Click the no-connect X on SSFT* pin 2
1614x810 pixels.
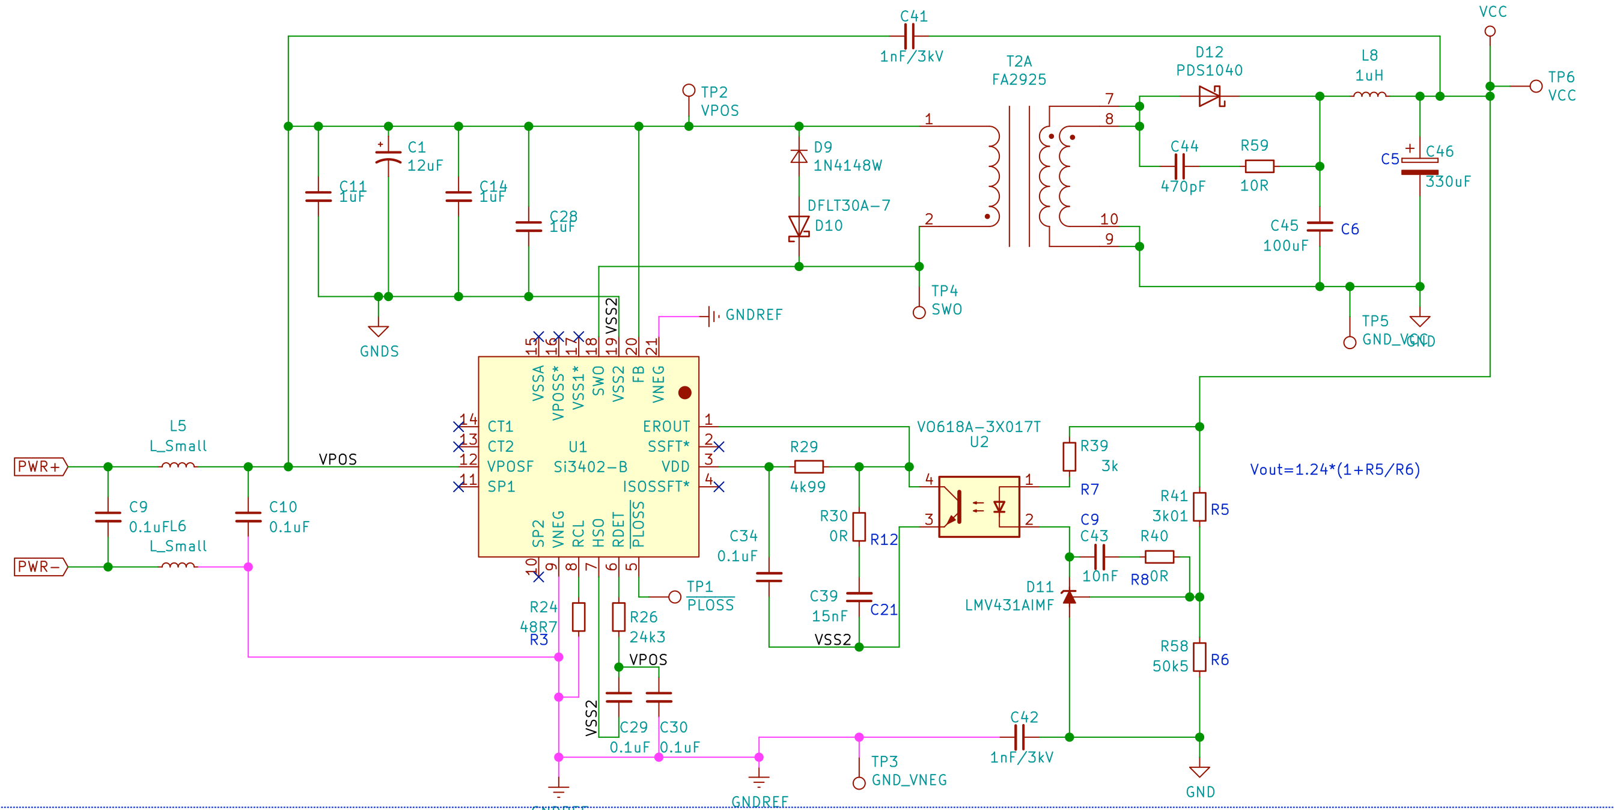(x=719, y=446)
